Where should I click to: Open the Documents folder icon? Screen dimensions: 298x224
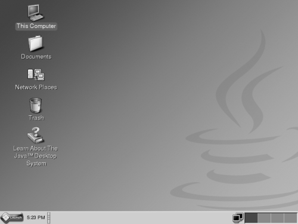point(36,44)
